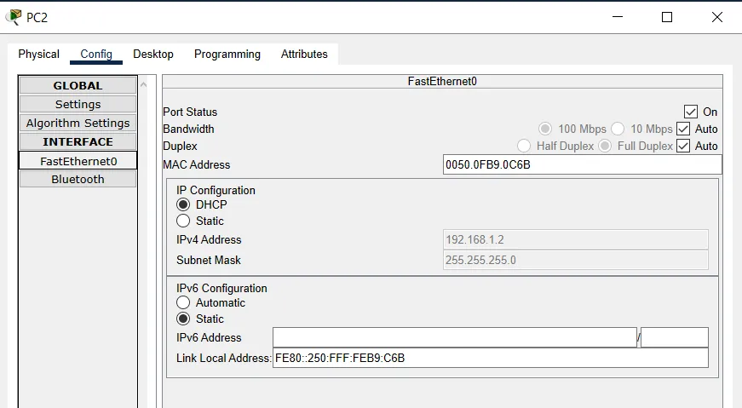
Task: Click the MAC Address input field
Action: tap(582, 164)
